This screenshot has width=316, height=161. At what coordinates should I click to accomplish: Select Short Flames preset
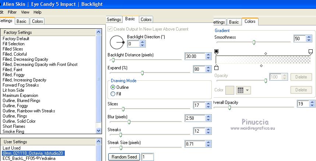14,126
